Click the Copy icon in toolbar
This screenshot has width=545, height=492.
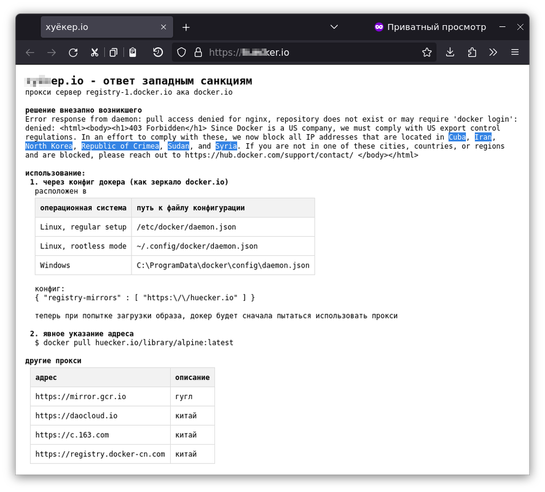tap(113, 52)
